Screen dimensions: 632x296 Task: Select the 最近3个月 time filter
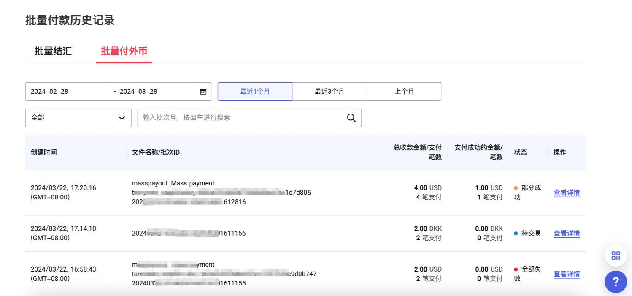pos(330,91)
